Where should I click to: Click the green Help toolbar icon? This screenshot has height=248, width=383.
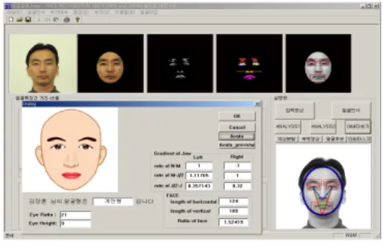tap(77, 20)
